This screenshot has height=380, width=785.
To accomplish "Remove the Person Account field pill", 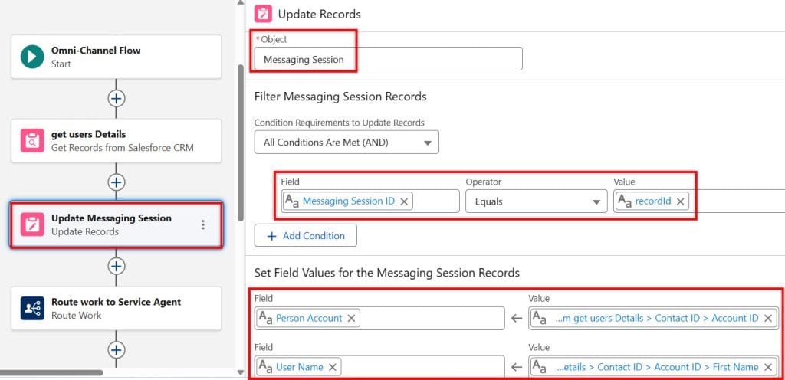I will point(351,318).
